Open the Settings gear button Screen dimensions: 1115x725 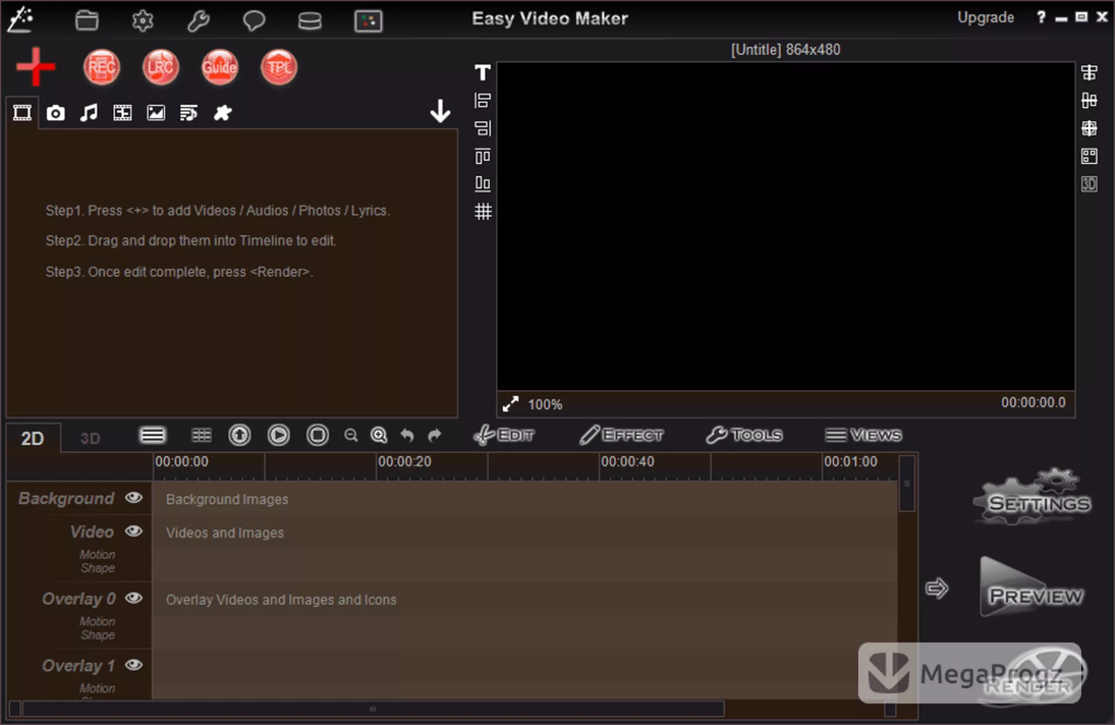(x=1034, y=497)
